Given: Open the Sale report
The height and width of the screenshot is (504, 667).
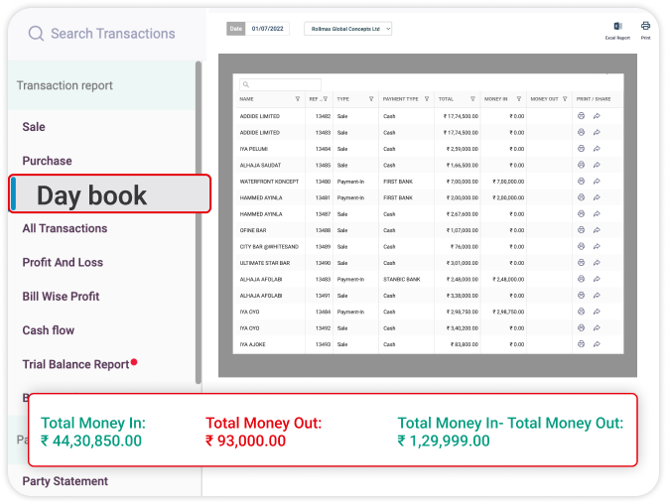Looking at the screenshot, I should (x=34, y=127).
